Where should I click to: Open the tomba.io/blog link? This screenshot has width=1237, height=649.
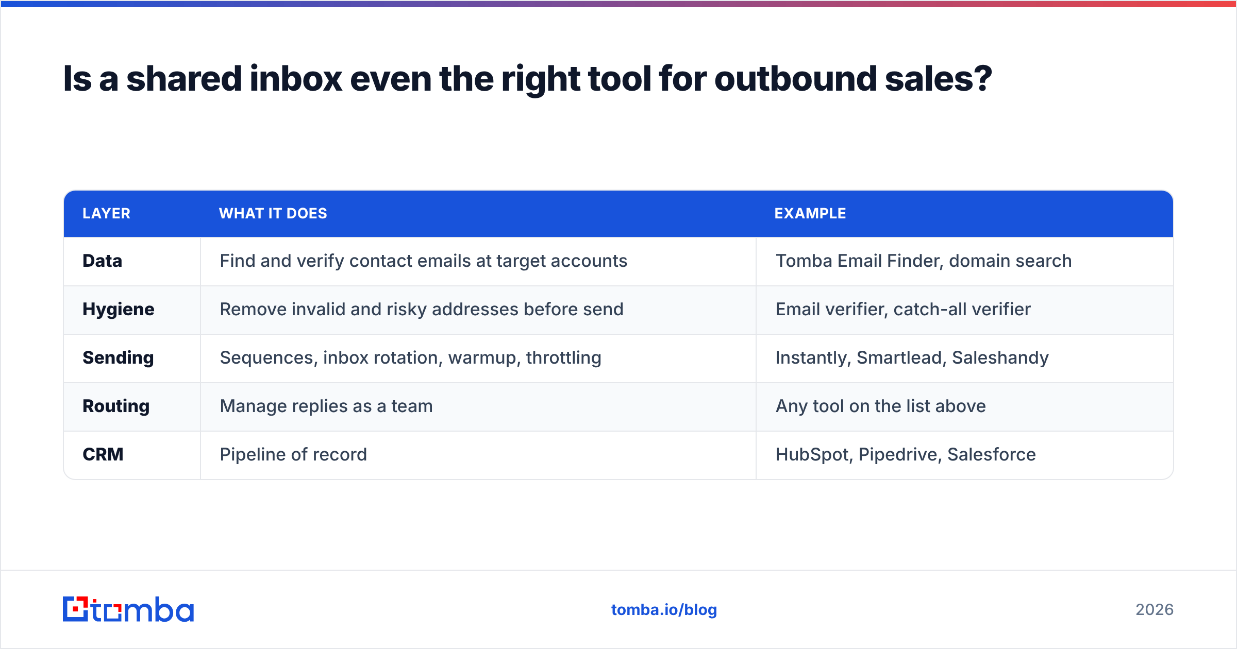click(x=664, y=610)
